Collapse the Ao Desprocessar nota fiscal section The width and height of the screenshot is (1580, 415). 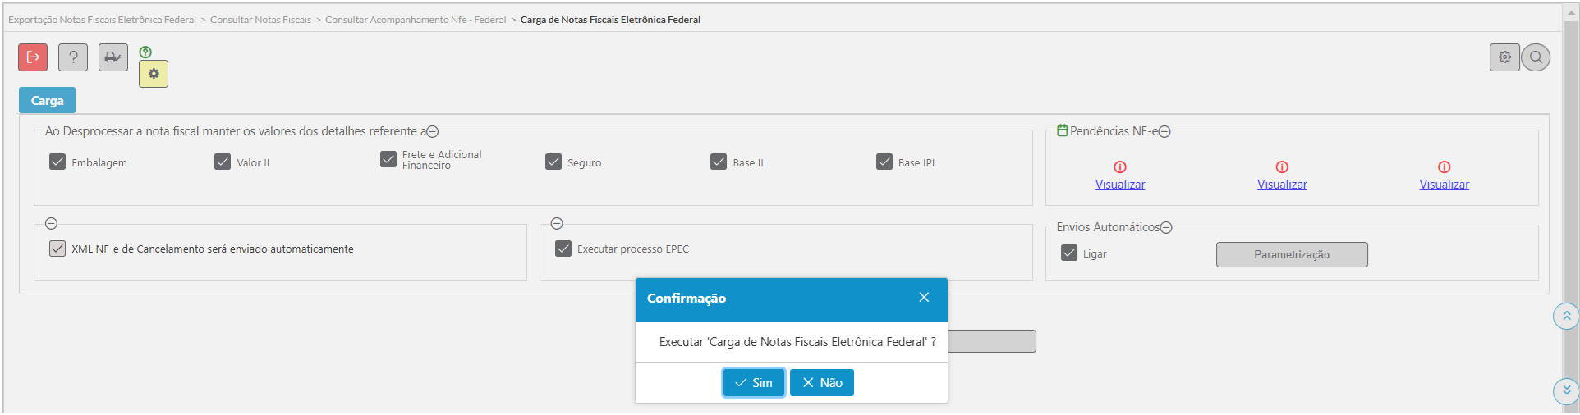[x=433, y=131]
